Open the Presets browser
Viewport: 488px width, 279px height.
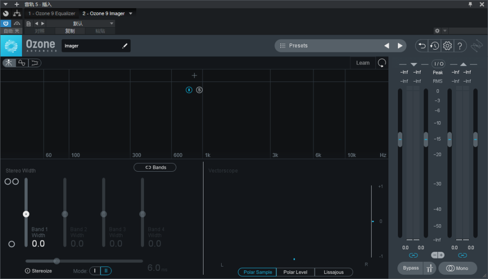click(x=329, y=46)
